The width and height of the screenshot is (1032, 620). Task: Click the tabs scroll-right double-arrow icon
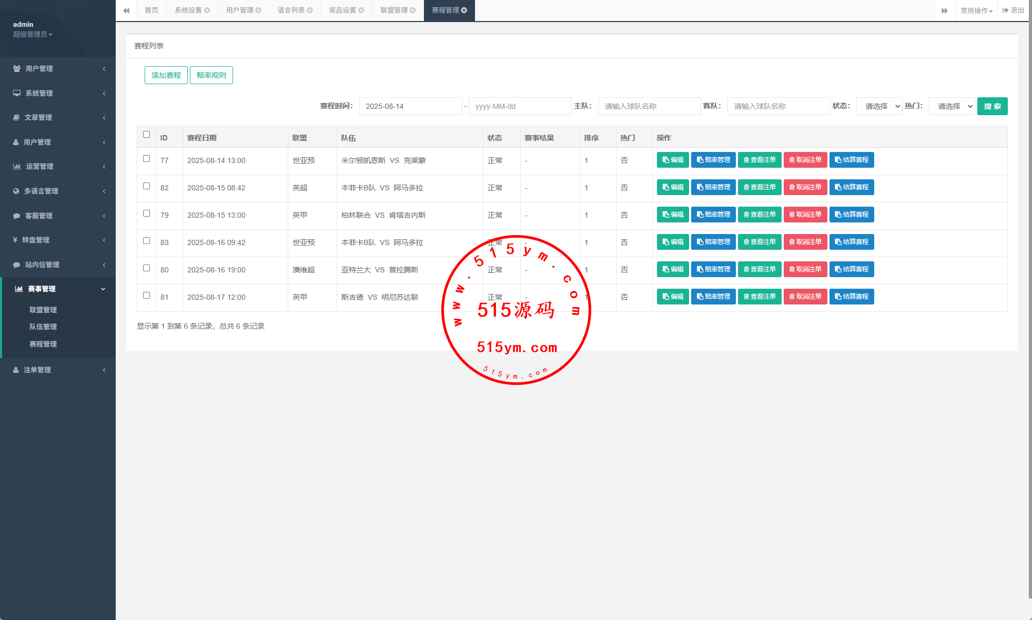pos(944,11)
